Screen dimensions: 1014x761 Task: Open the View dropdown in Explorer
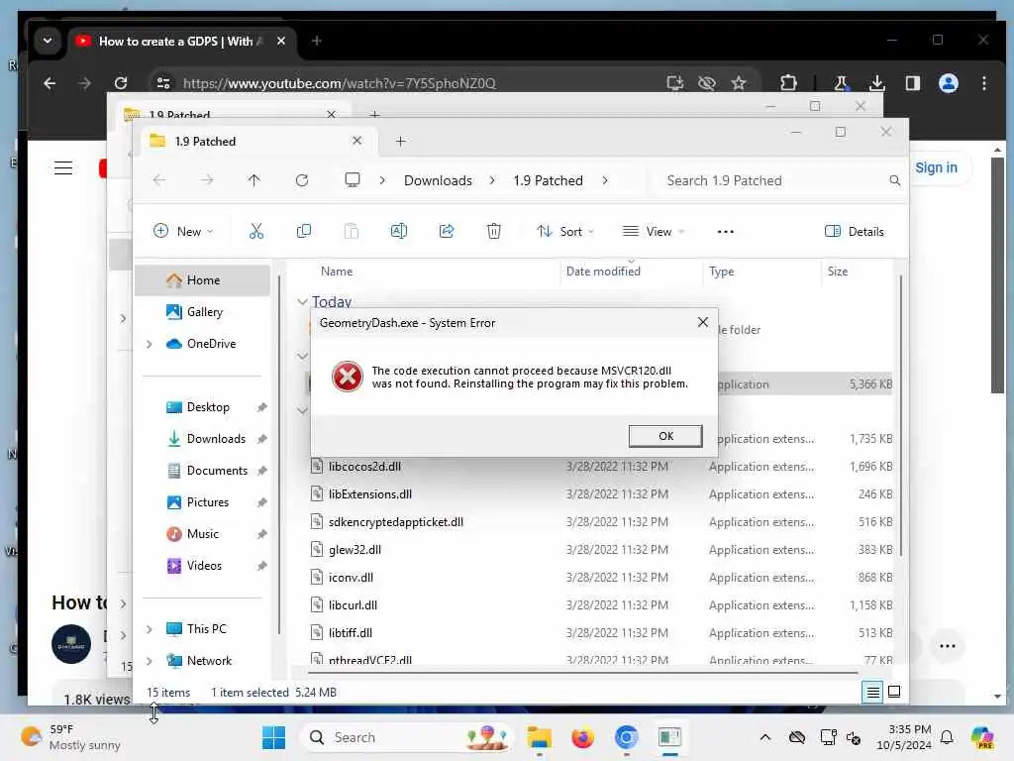pos(654,231)
